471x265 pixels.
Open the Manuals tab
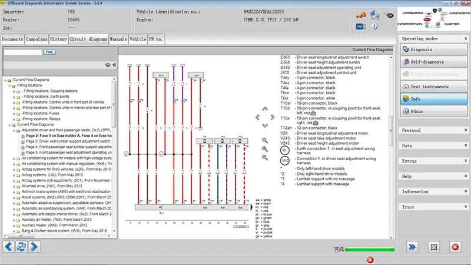(x=118, y=39)
